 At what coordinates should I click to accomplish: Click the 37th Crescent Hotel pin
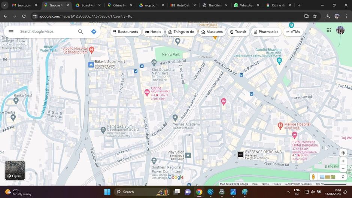click(295, 135)
